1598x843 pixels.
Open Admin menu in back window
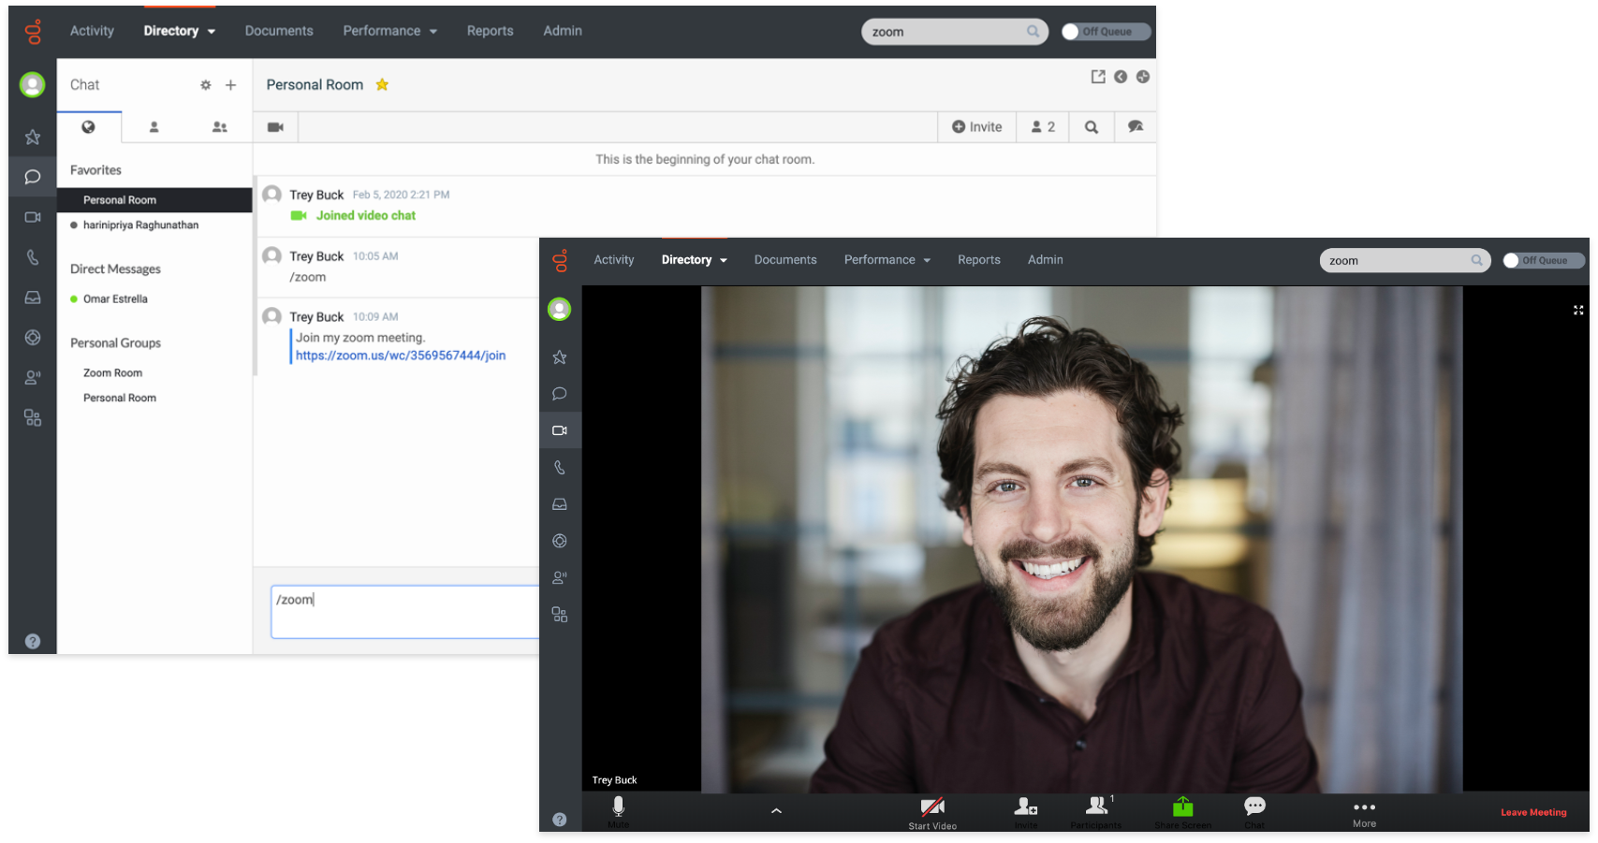[563, 31]
